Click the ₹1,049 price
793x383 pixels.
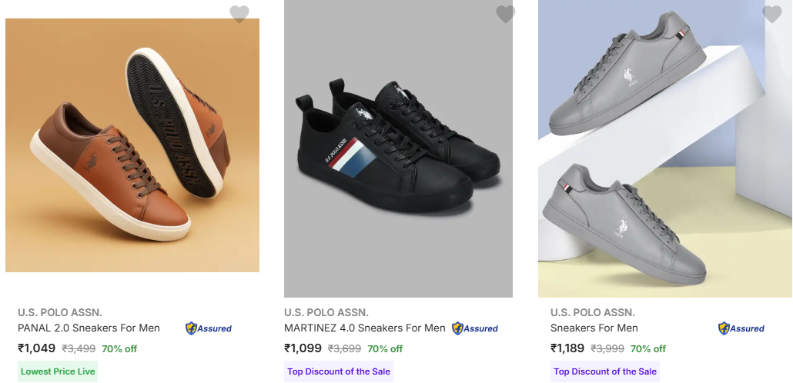click(37, 348)
